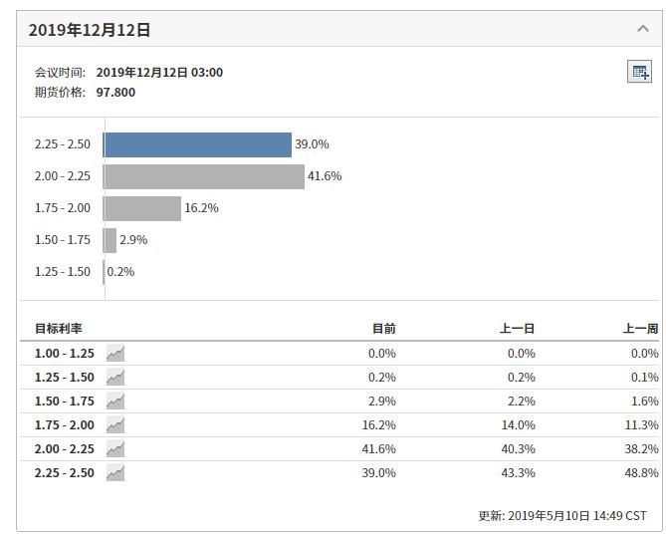Viewport: 666px width, 537px height.
Task: Select the 上一周 column header
Action: click(640, 328)
